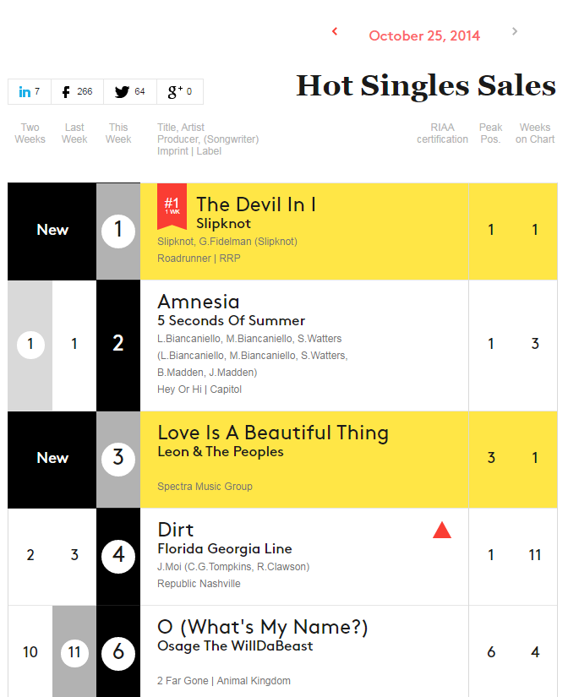This screenshot has height=697, width=568.
Task: Click the Hot Singles Sales heading
Action: (x=426, y=85)
